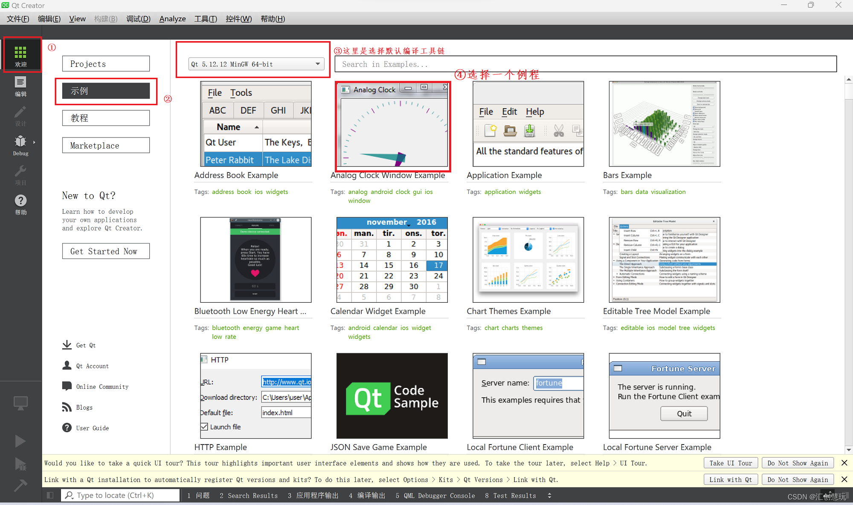
Task: Click the 示例 tab button
Action: click(106, 90)
